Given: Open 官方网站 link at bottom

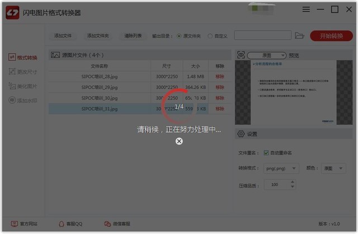Looking at the screenshot, I should point(24,224).
